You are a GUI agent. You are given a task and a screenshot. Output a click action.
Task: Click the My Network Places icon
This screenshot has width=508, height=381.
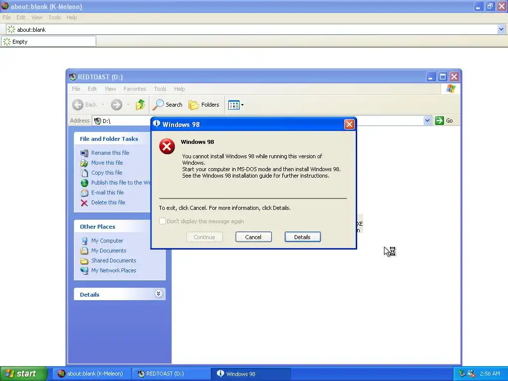(x=84, y=271)
